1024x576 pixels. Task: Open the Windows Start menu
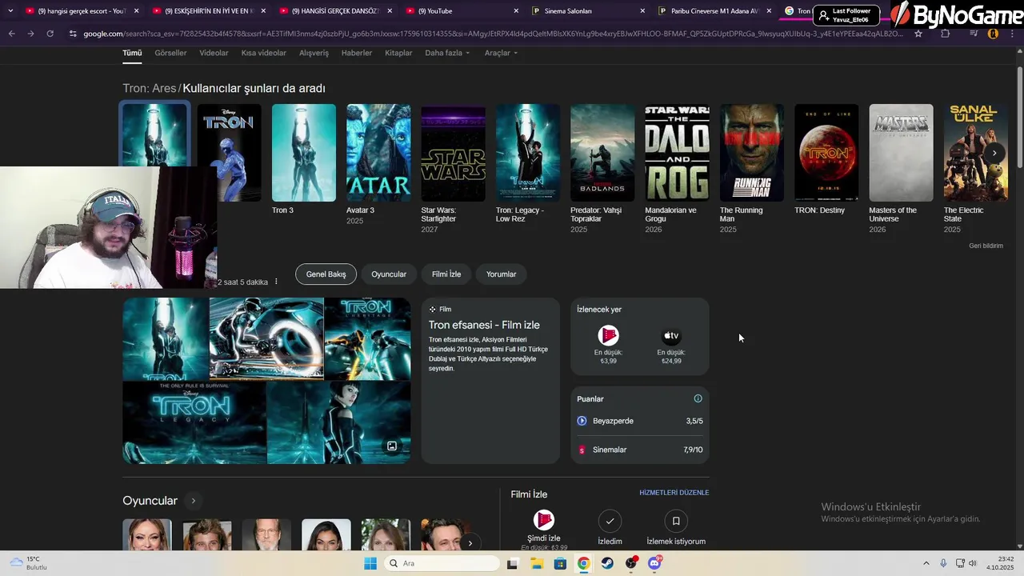click(x=370, y=563)
